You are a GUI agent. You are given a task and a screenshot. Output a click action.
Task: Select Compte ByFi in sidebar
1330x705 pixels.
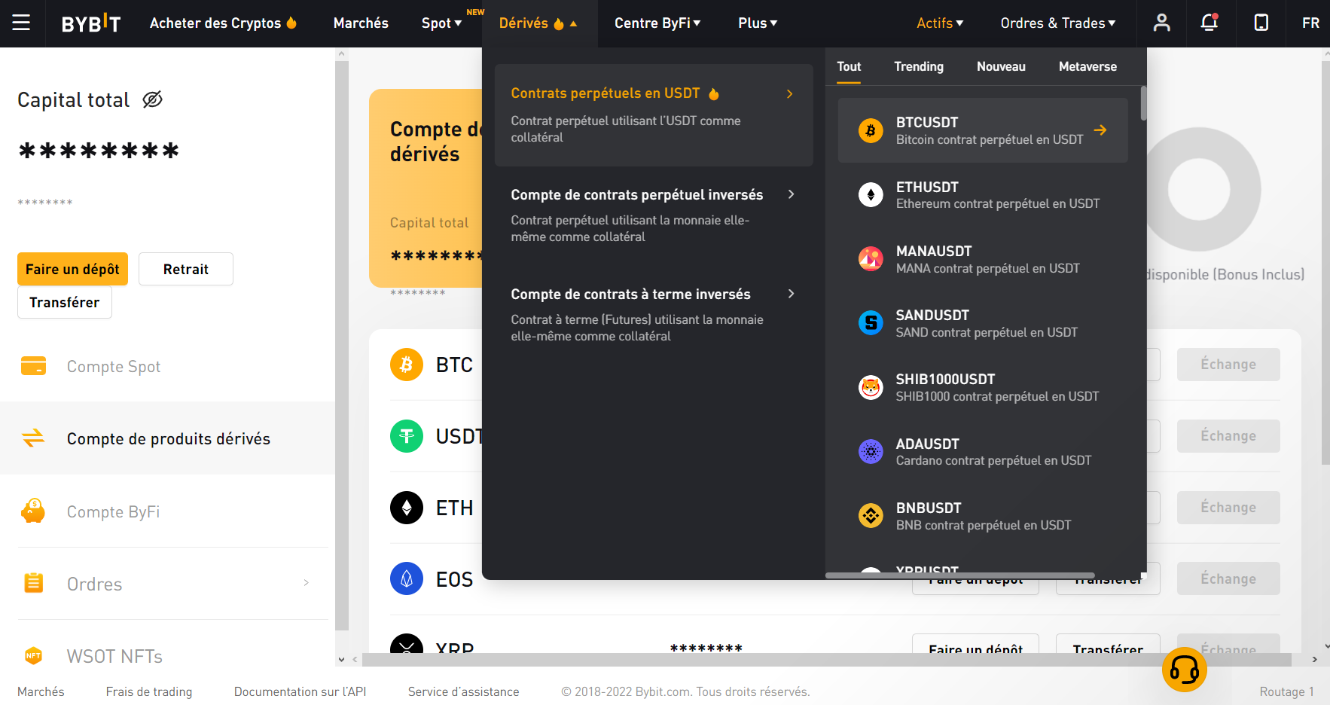point(167,511)
